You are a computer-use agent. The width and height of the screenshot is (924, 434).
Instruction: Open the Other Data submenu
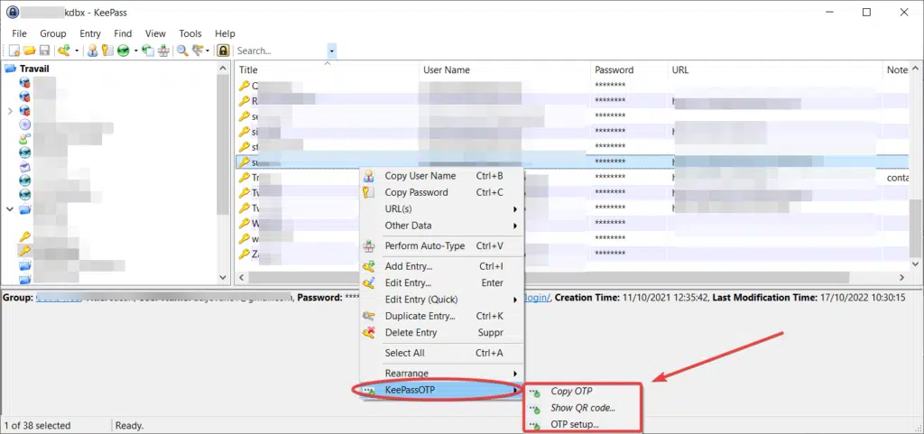[442, 226]
